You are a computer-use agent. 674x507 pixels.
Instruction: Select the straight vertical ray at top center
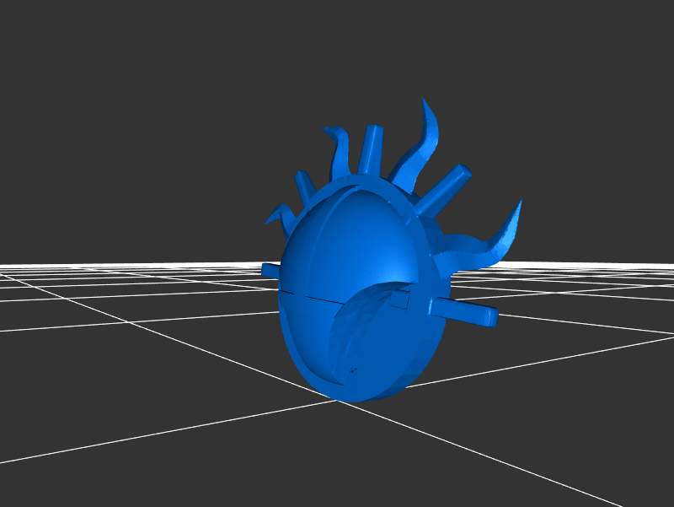(x=370, y=150)
